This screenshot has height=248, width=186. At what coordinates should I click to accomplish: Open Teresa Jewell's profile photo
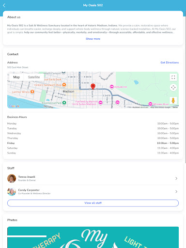coord(12,178)
